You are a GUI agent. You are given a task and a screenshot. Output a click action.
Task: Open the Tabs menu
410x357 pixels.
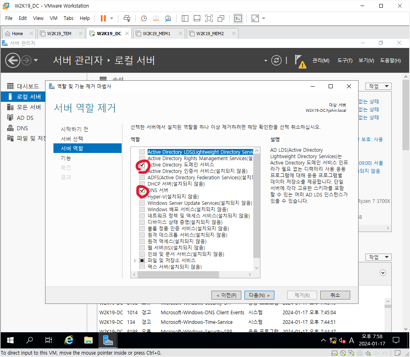(69, 18)
